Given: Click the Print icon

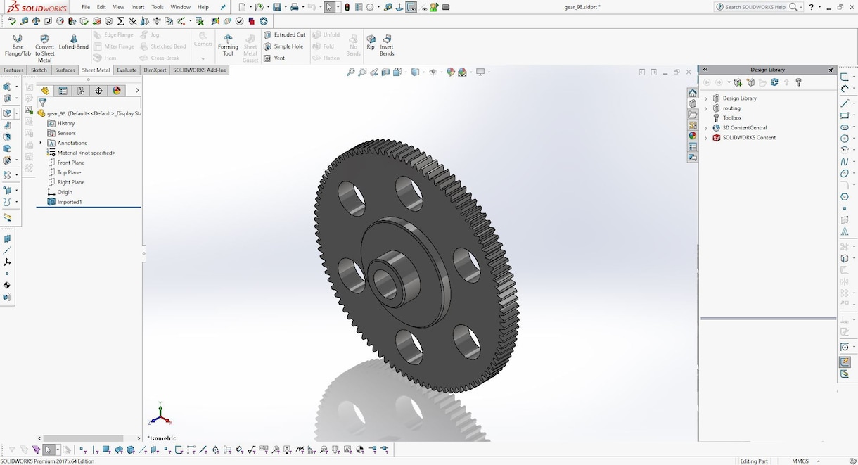Looking at the screenshot, I should point(294,7).
